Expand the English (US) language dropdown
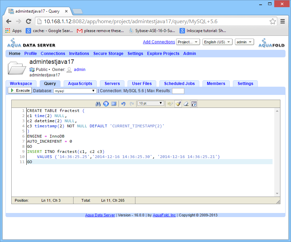 217,42
